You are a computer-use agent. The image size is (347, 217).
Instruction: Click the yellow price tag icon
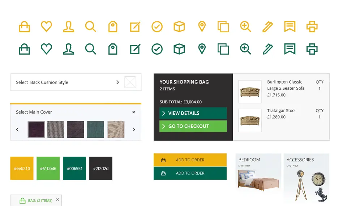coord(113,27)
